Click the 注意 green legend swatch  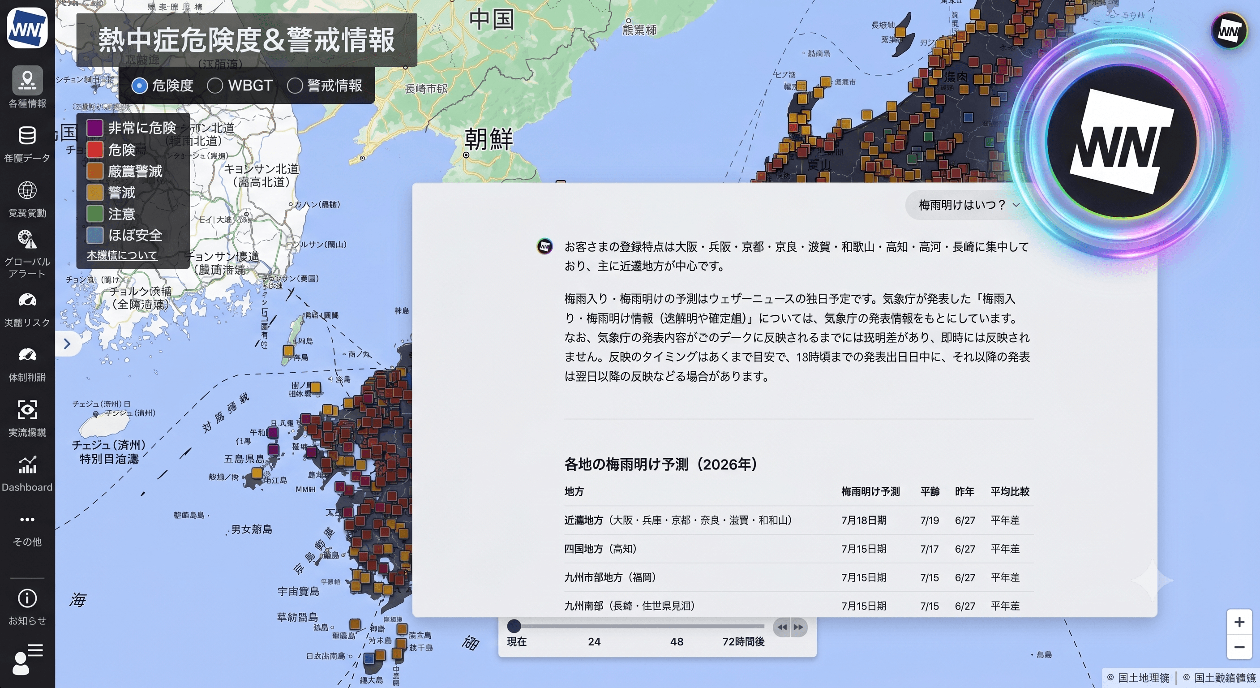click(95, 214)
